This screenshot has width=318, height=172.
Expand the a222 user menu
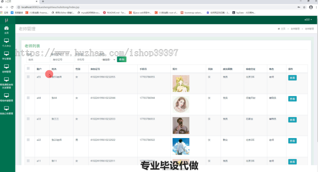pyautogui.click(x=308, y=20)
